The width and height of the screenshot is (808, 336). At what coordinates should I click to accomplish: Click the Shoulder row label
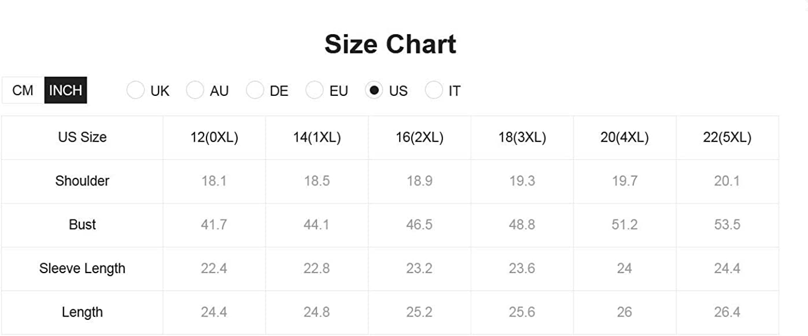[82, 181]
